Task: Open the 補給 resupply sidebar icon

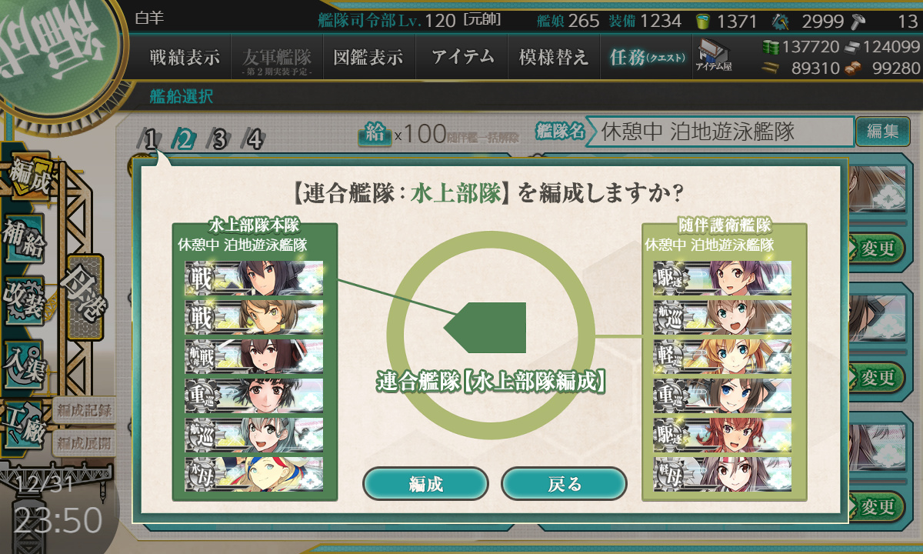Action: [x=23, y=237]
